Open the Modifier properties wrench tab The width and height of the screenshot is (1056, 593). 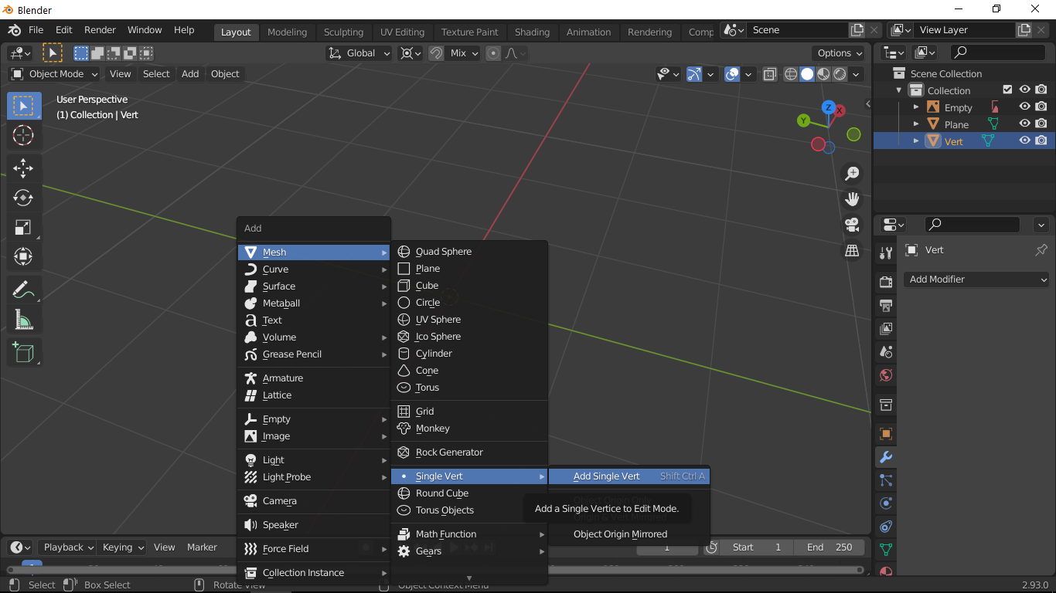pos(886,456)
